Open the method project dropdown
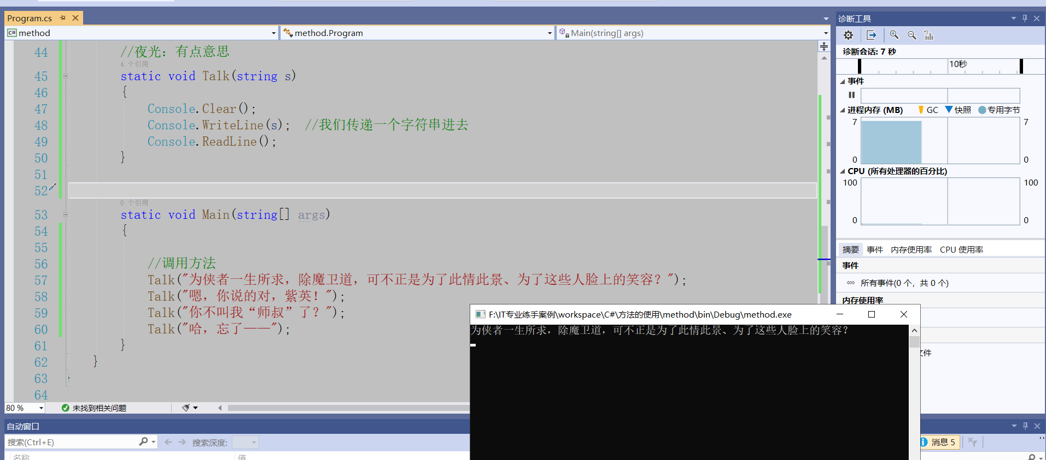The width and height of the screenshot is (1046, 460). [273, 33]
